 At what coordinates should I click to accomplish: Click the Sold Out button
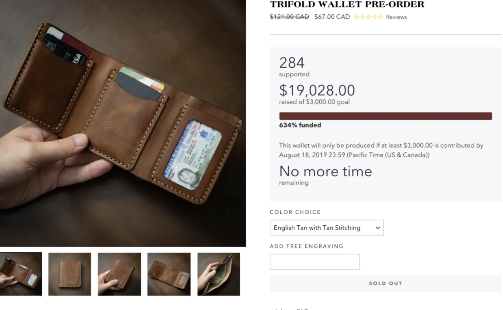coord(386,283)
